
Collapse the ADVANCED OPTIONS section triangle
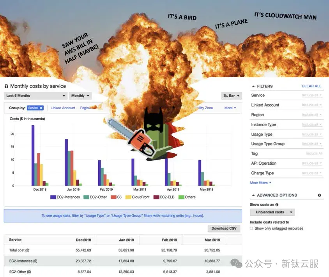coord(253,195)
